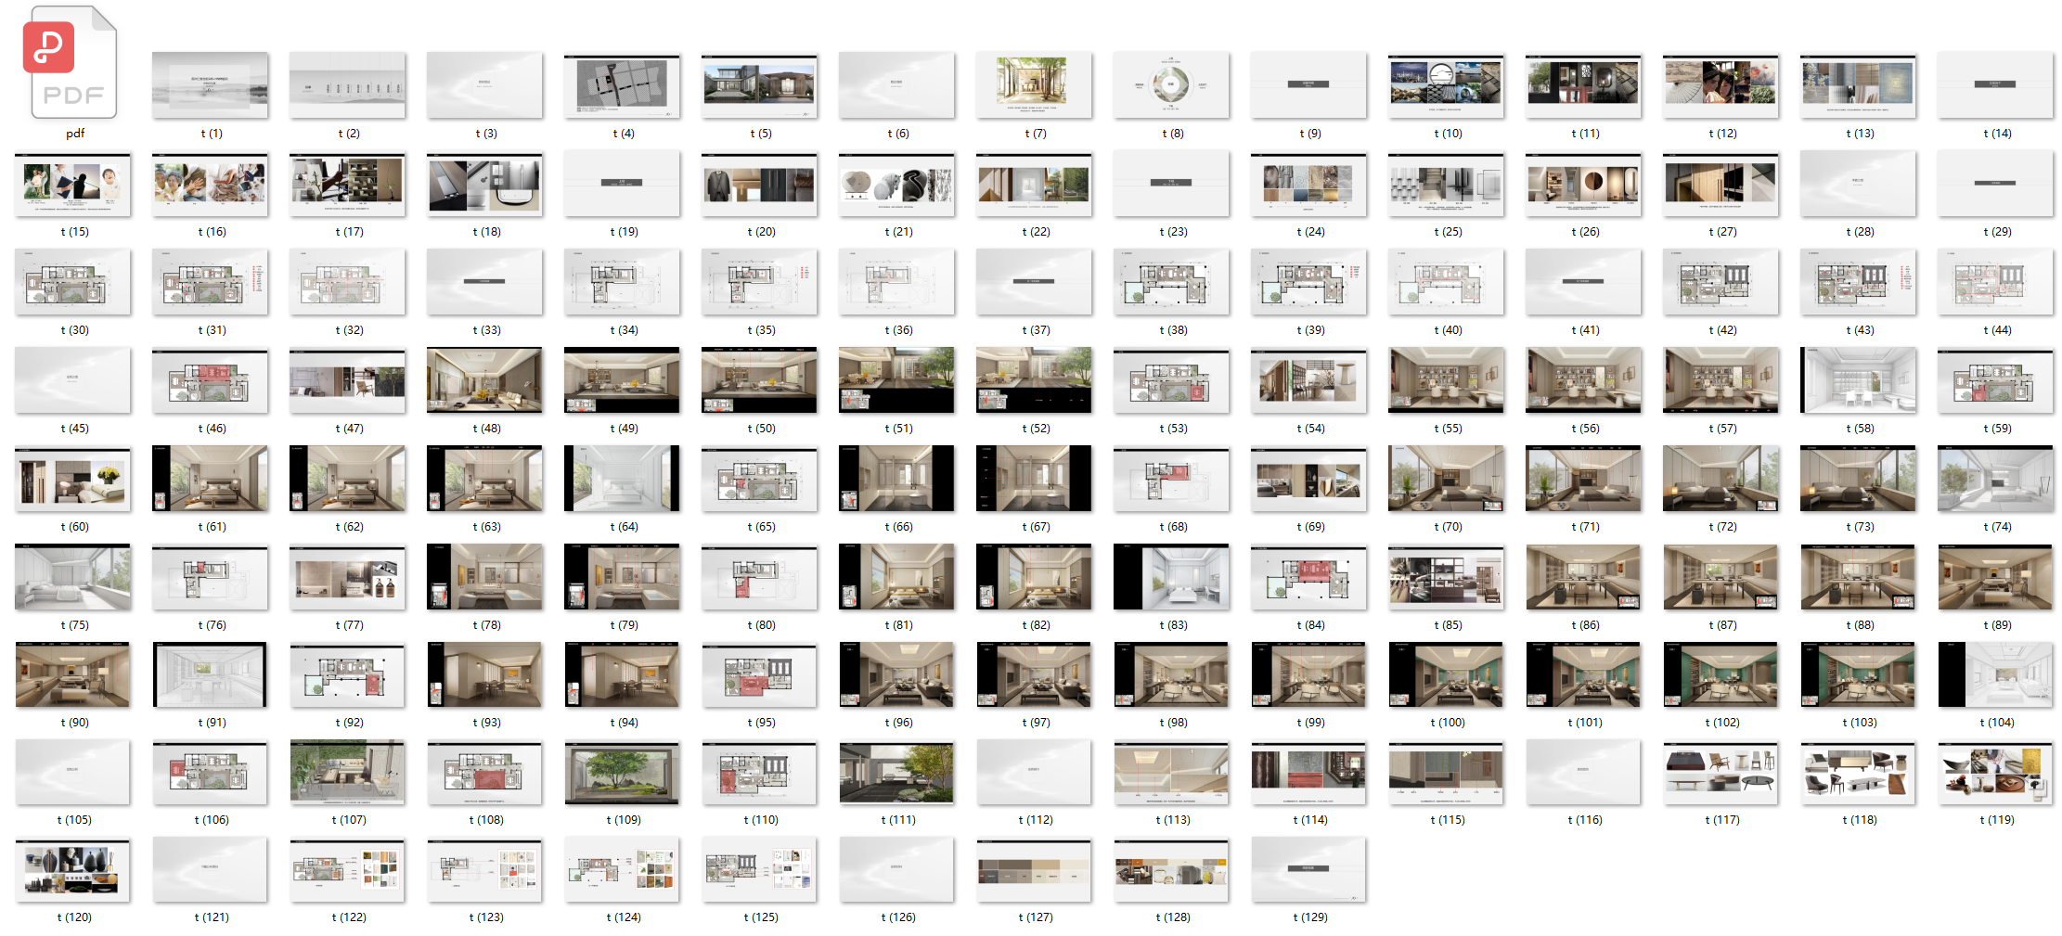
Task: Select image t (15) with family photos
Action: coord(73,184)
